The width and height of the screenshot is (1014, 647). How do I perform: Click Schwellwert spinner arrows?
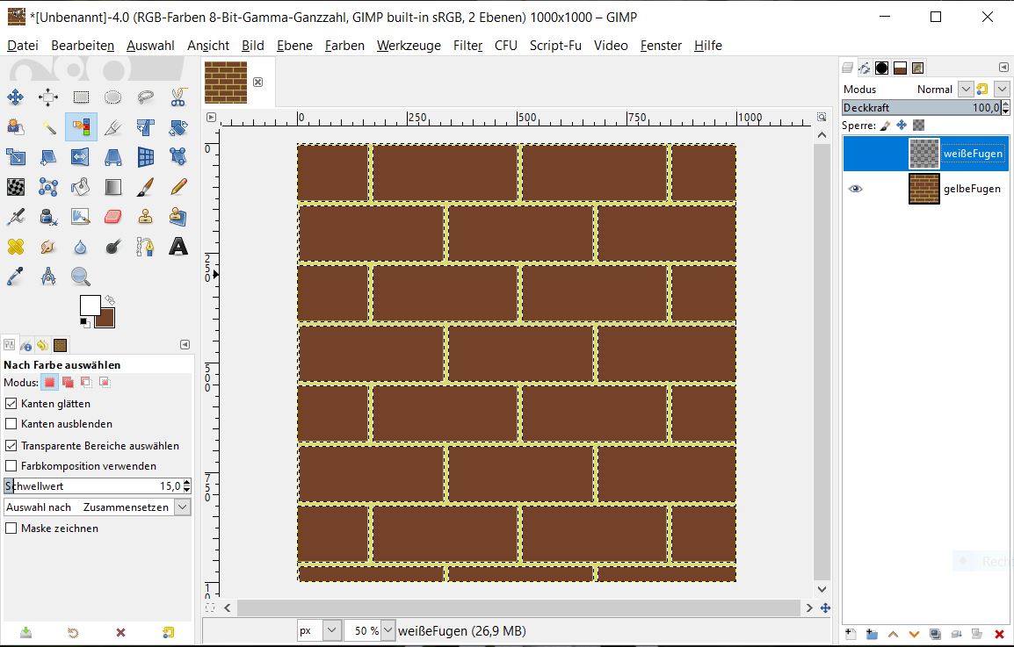click(187, 485)
